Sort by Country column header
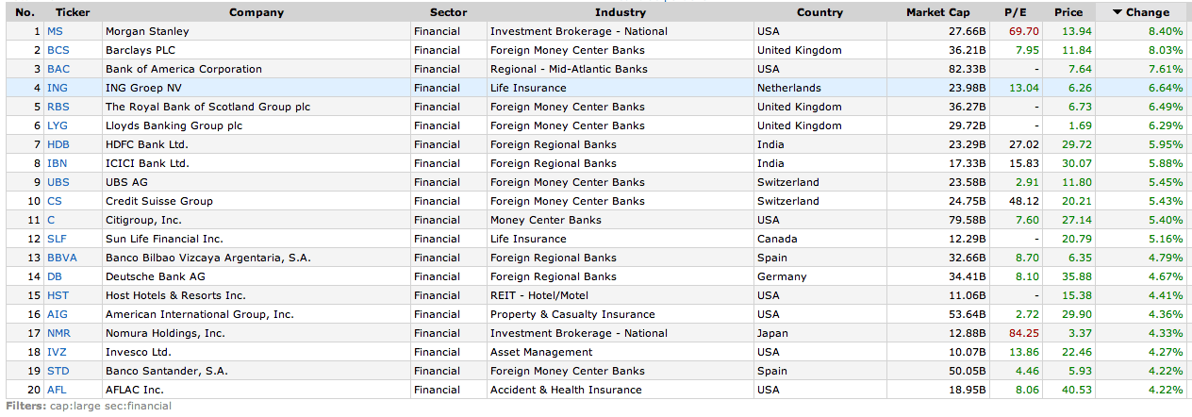This screenshot has height=417, width=1192. coord(819,12)
